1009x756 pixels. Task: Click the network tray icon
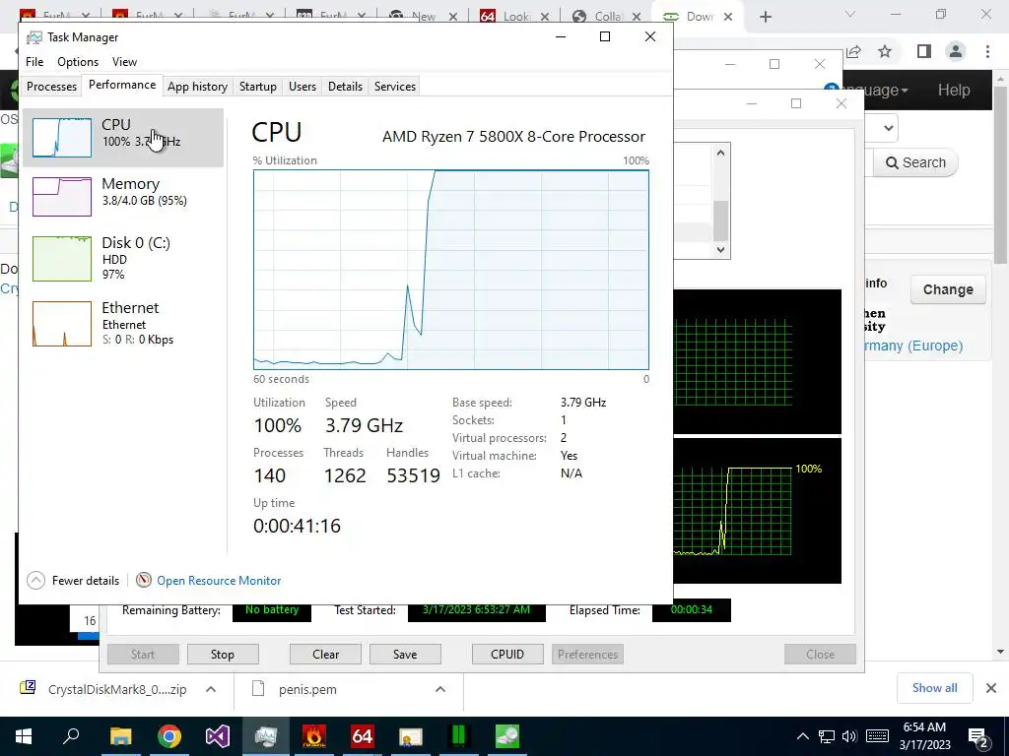827,736
